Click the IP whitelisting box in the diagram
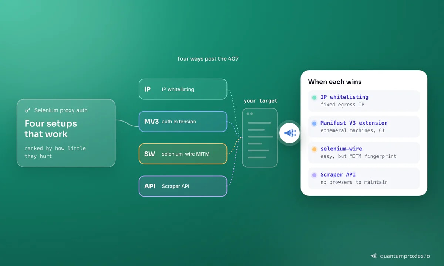 click(x=183, y=89)
